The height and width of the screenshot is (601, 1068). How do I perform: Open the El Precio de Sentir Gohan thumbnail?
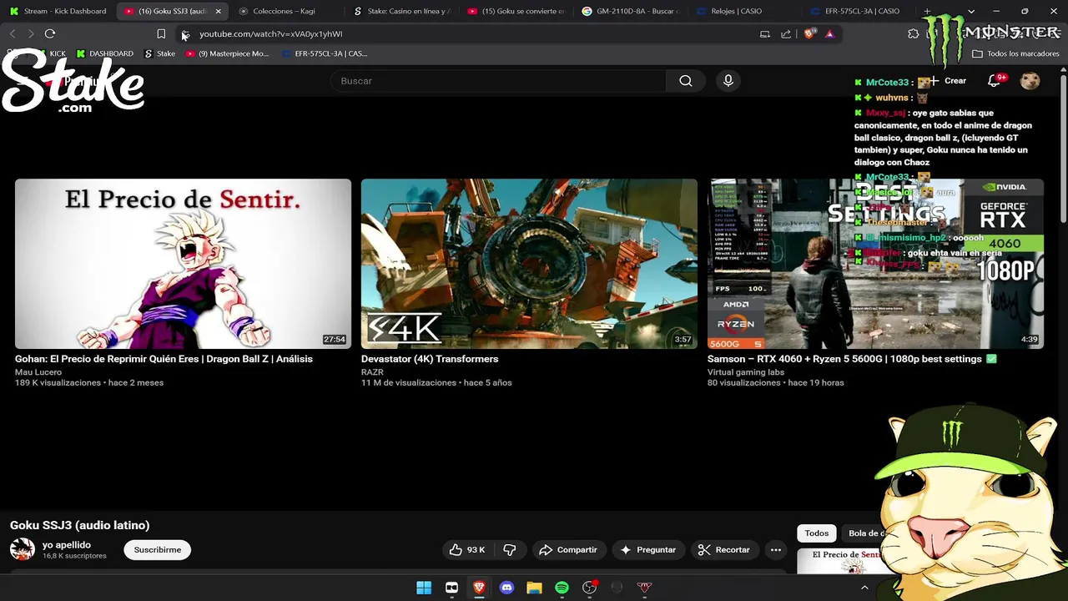[x=183, y=264]
